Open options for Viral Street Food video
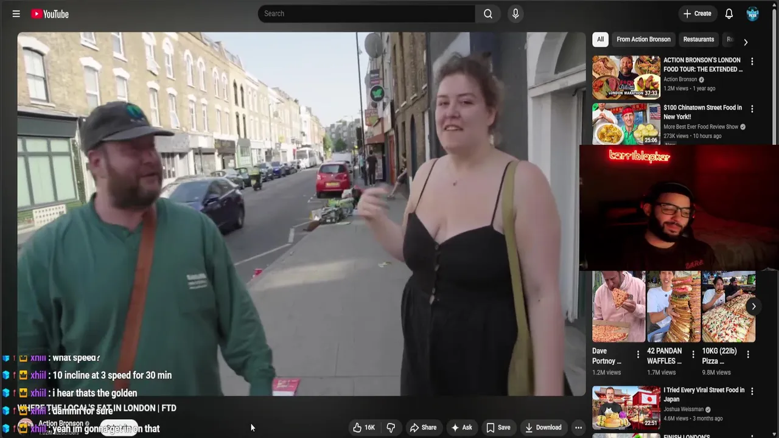The height and width of the screenshot is (438, 779). [752, 391]
